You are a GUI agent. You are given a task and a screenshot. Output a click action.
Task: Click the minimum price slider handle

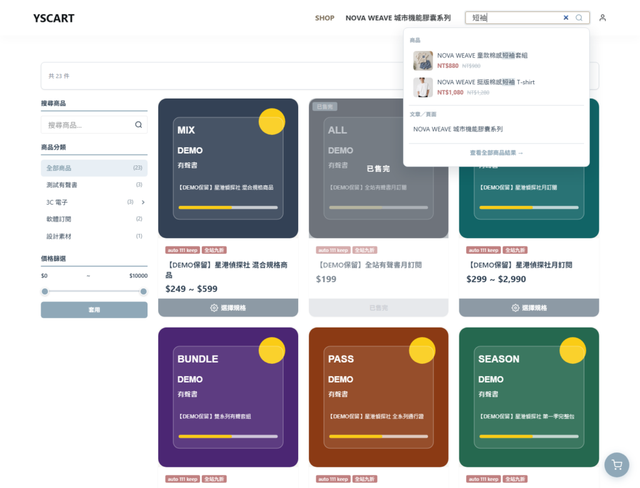(45, 291)
